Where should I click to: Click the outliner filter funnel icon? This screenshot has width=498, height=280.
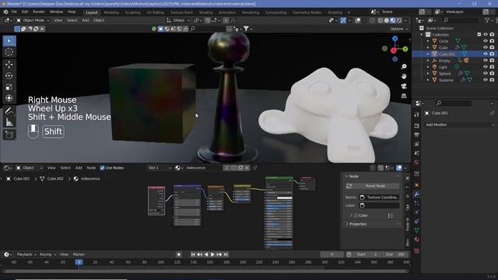click(487, 20)
